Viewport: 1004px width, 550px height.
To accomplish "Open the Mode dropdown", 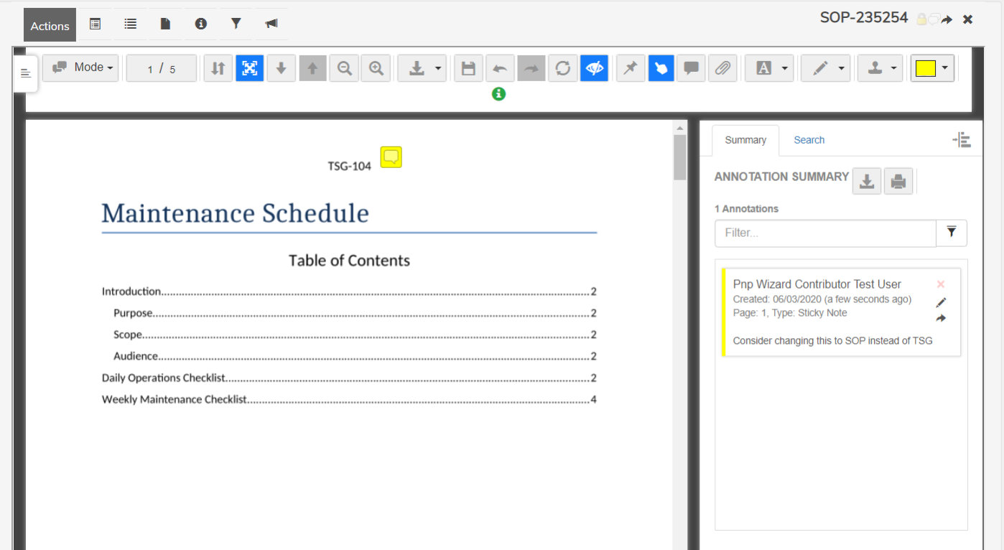I will click(x=80, y=67).
